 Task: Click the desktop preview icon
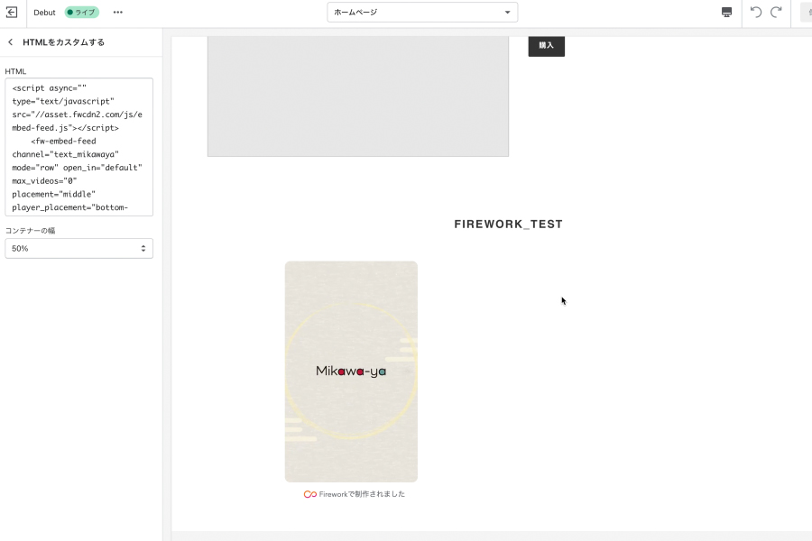click(x=726, y=13)
